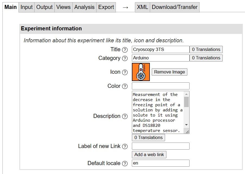Click the question mark next to Icon label
Viewport: 245px width, 174px height.
(x=125, y=72)
